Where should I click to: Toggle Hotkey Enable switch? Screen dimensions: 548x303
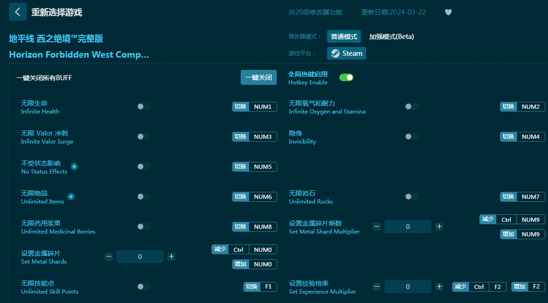pos(346,77)
